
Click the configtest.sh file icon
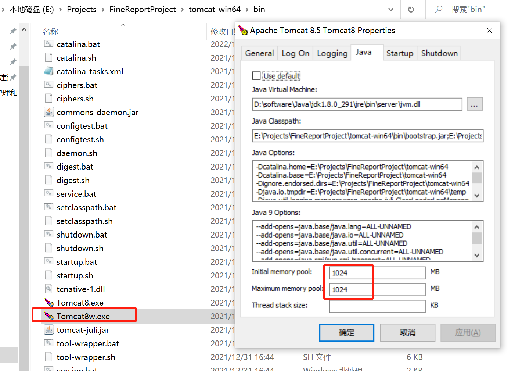point(49,139)
